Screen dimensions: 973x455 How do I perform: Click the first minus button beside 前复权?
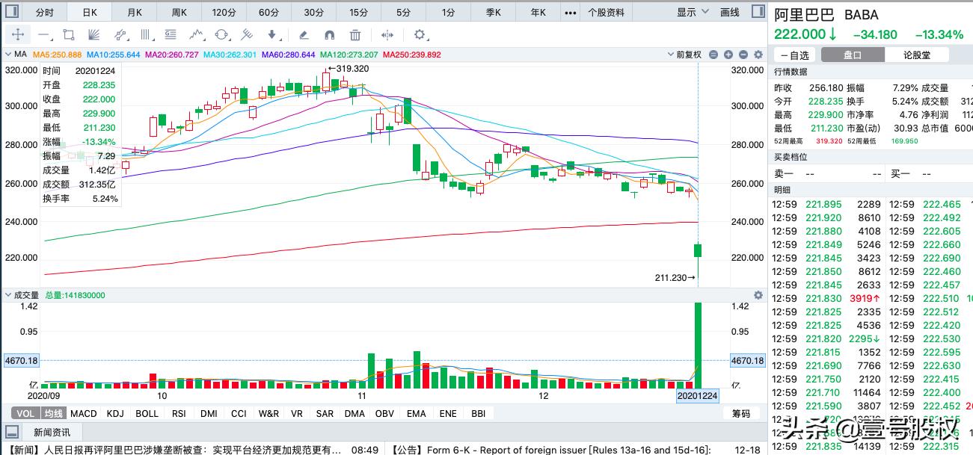[713, 55]
